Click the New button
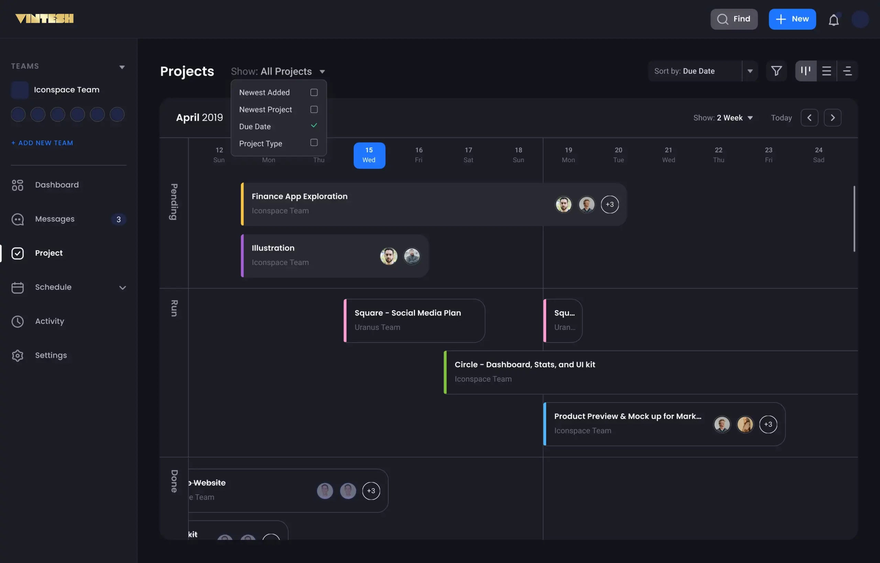880x563 pixels. 792,19
